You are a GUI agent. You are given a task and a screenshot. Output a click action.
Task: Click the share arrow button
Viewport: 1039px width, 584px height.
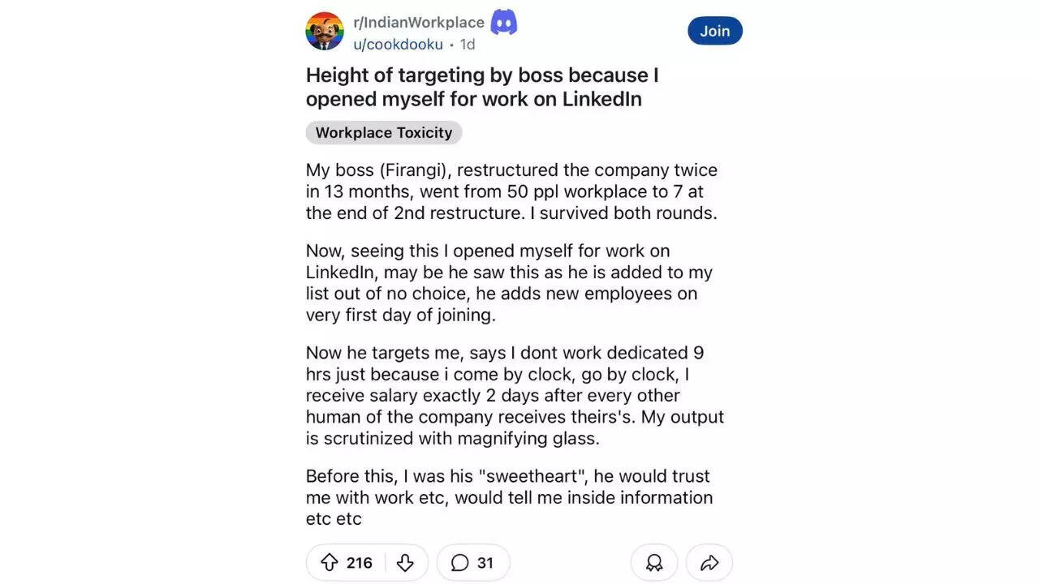pyautogui.click(x=709, y=562)
